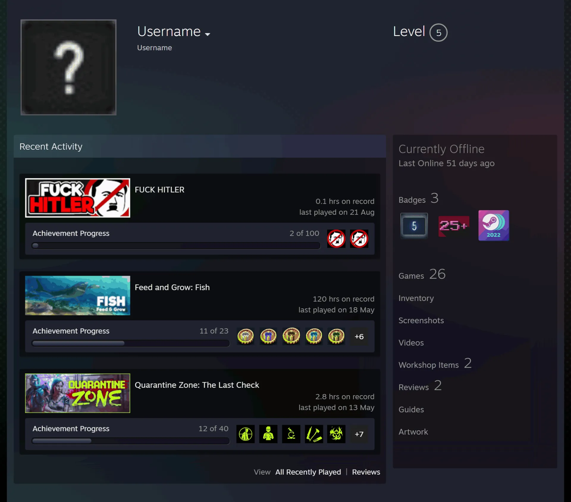571x502 pixels.
Task: Go to Screenshots
Action: [421, 320]
